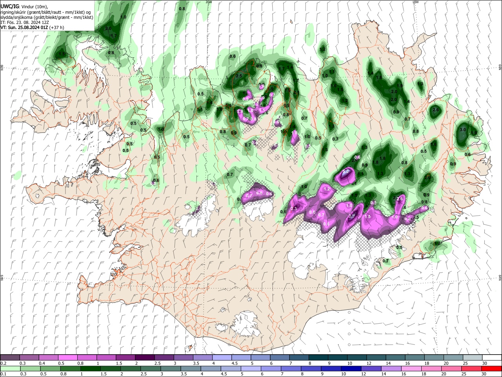This screenshot has width=502, height=377.
Task: Click the white '2.3' snow value
Action: click(x=294, y=209)
